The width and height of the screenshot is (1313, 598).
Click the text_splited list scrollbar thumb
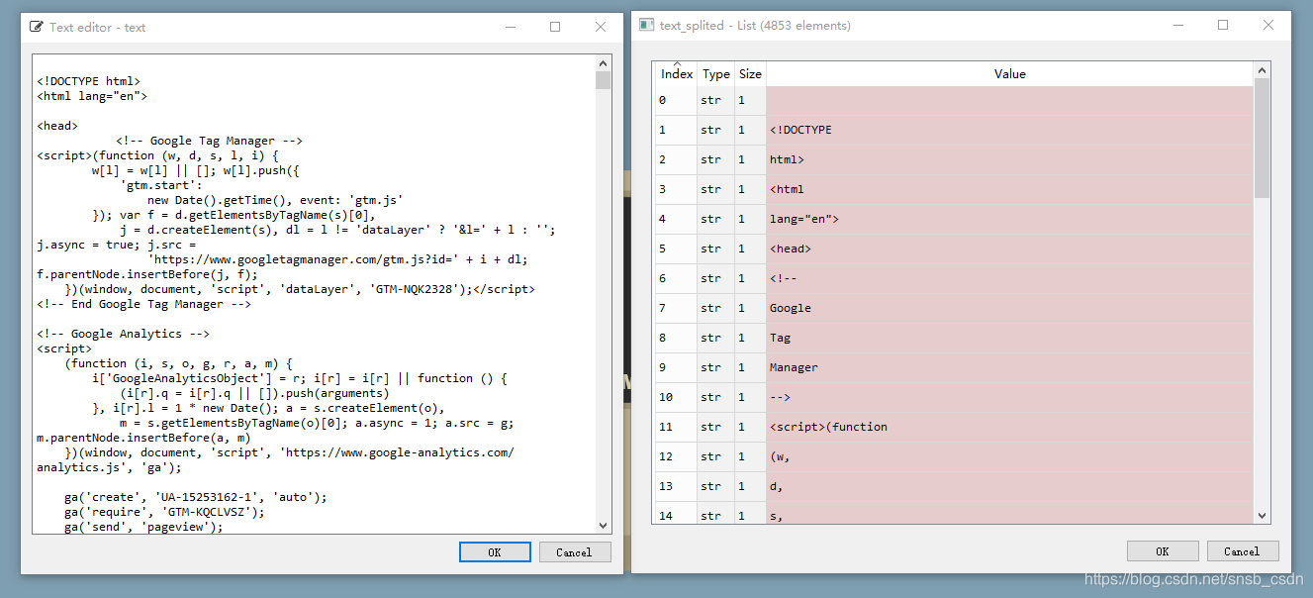coord(1262,139)
